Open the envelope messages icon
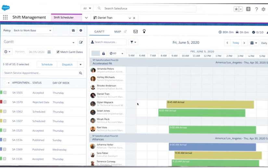The width and height of the screenshot is (268, 168). click(135, 32)
